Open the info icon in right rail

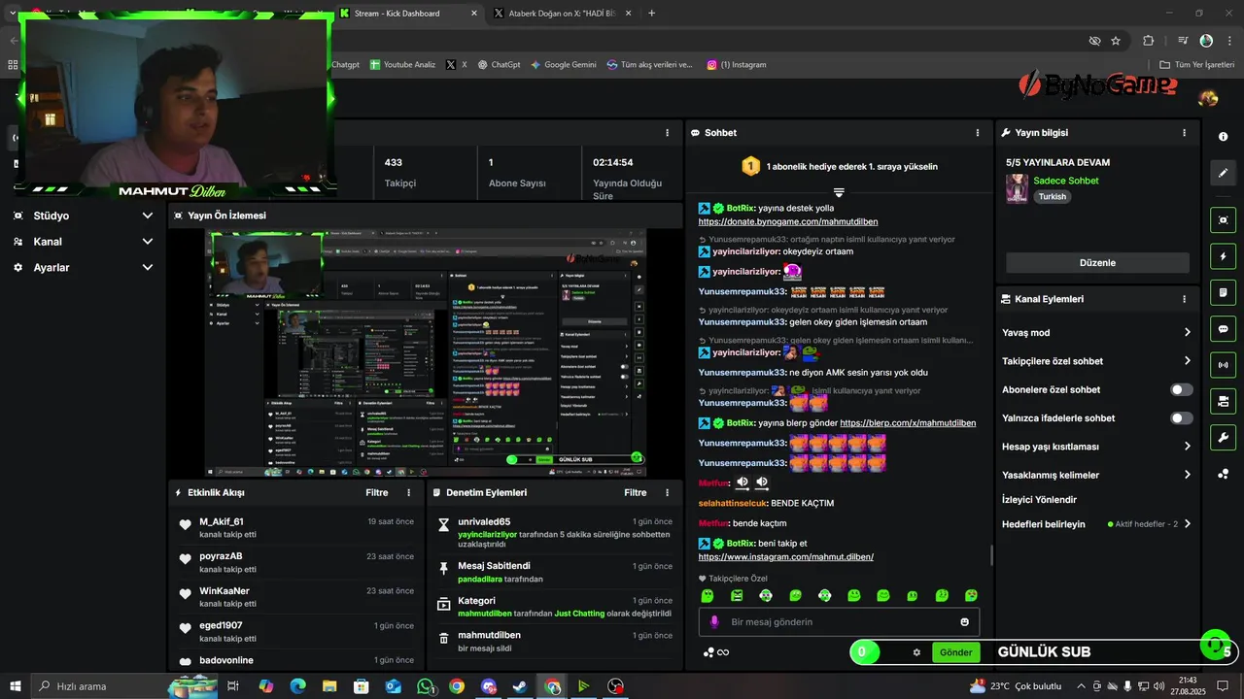1224,137
